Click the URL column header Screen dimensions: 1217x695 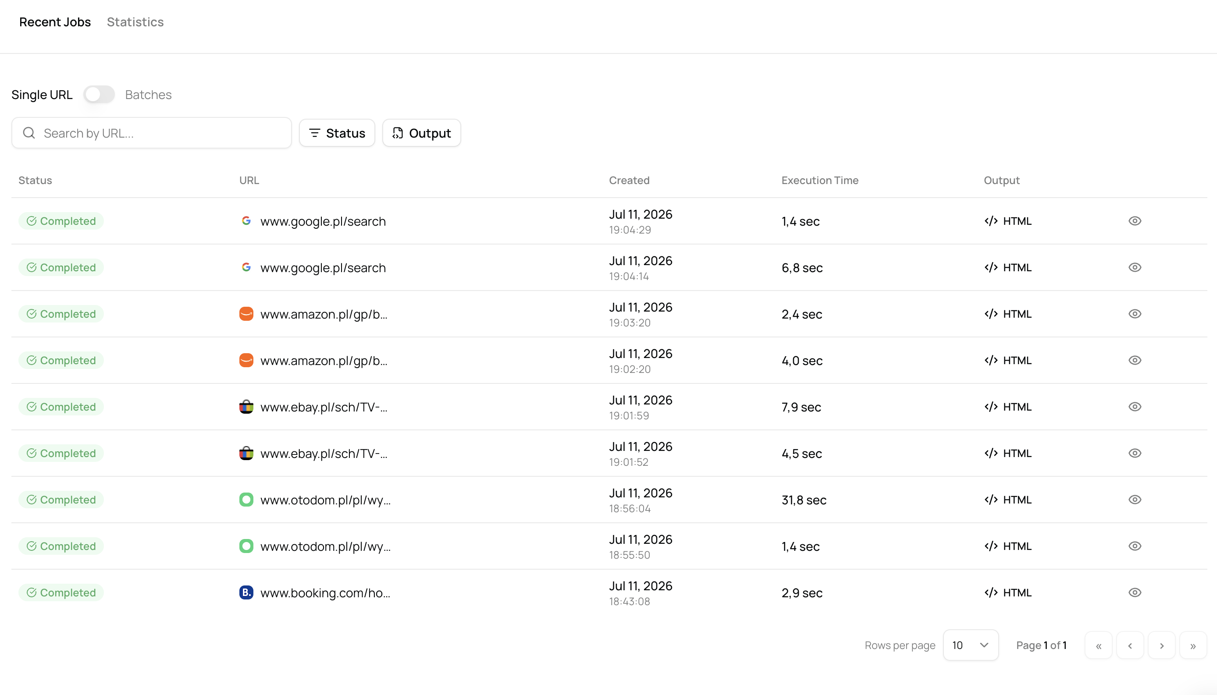pos(249,181)
